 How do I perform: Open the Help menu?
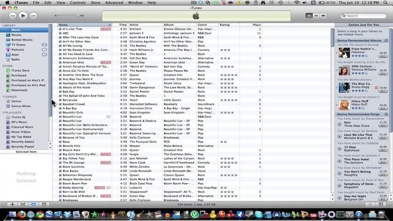pyautogui.click(x=152, y=2)
